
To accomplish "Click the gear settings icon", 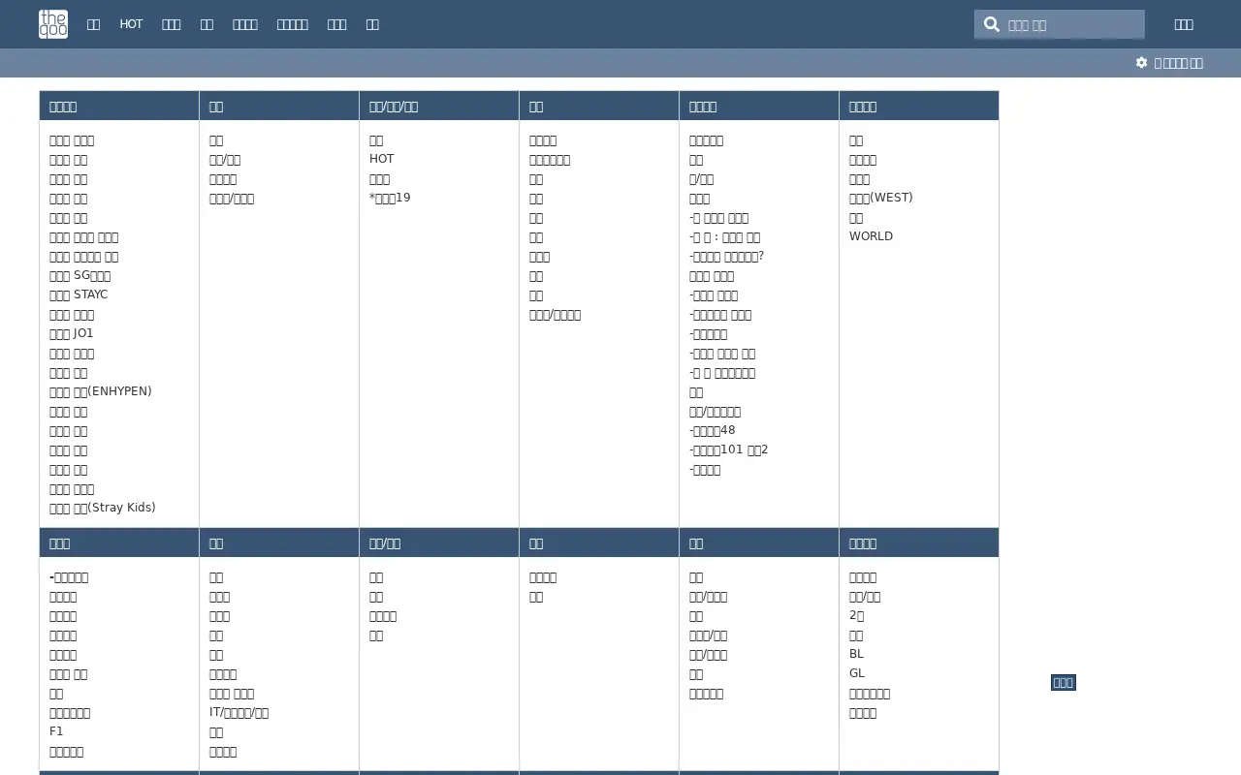I will (1141, 63).
